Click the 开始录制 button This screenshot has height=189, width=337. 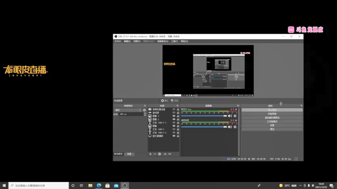[272, 114]
